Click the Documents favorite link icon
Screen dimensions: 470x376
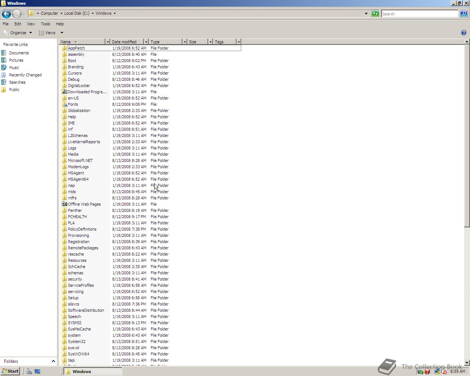click(4, 53)
